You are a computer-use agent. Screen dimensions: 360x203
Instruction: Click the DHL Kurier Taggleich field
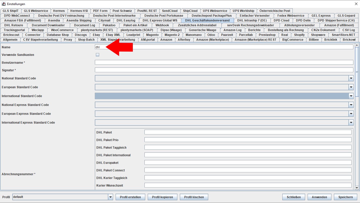[x=248, y=178]
